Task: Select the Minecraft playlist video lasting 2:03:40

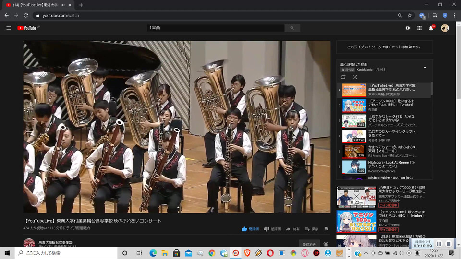Action: pos(354,136)
